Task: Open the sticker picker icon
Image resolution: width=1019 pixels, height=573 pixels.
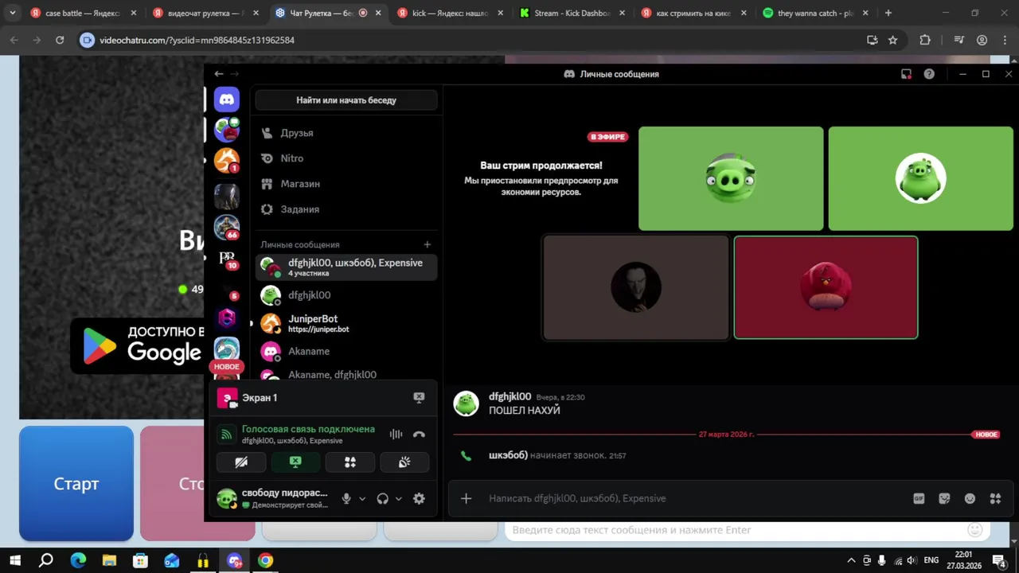Action: coord(944,498)
